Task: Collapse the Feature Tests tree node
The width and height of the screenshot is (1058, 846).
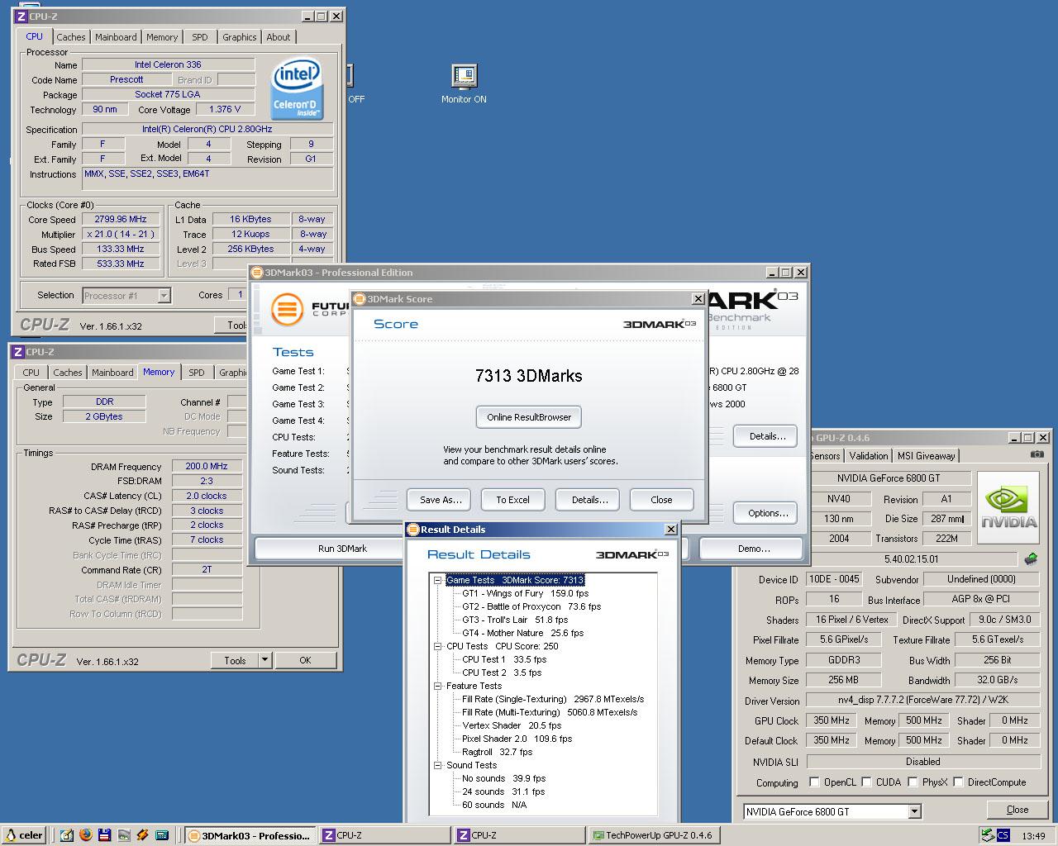Action: point(437,686)
